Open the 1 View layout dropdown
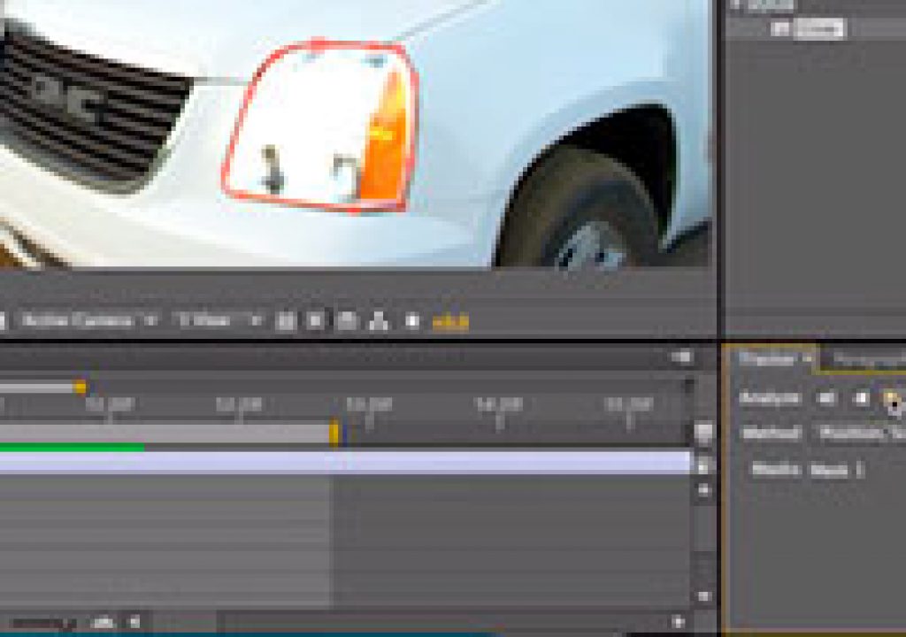The height and width of the screenshot is (637, 906). point(219,319)
